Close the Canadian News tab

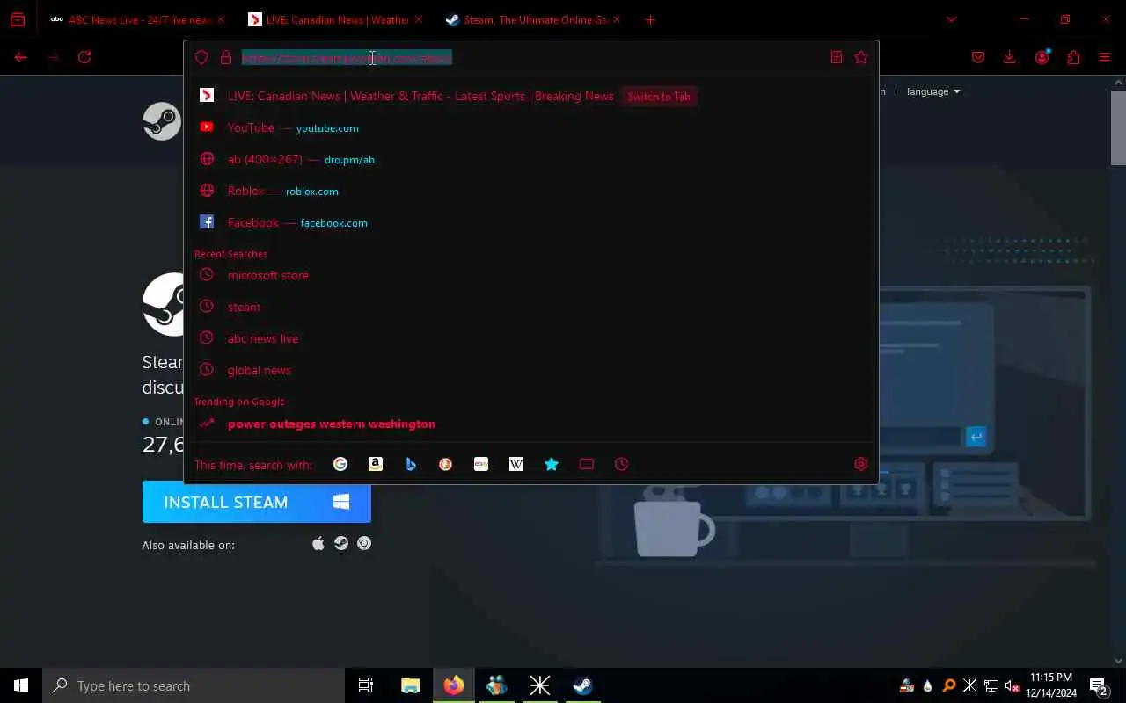click(x=419, y=19)
